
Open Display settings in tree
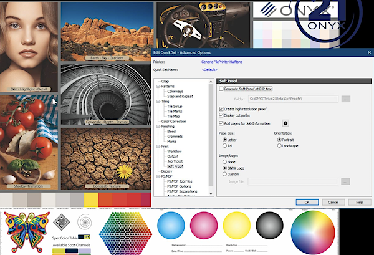click(x=166, y=171)
